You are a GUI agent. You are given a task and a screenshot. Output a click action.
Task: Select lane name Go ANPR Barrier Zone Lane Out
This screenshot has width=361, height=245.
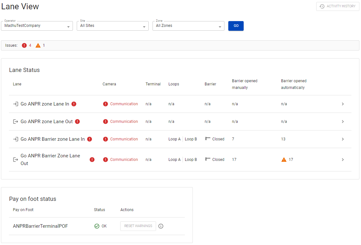pos(50,160)
